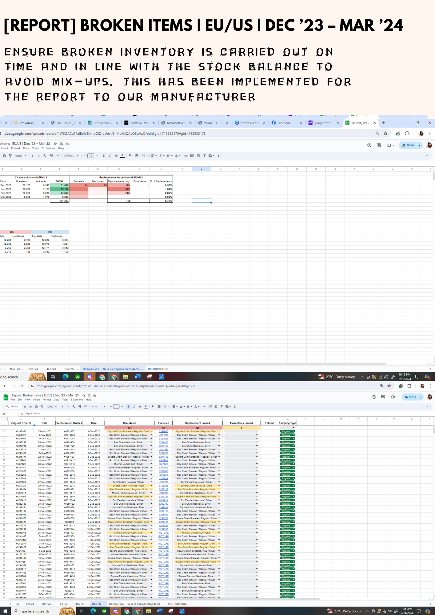Click Insert comment in the lower Sheets toolbar
This screenshot has height=615, width=435.
click(x=210, y=407)
